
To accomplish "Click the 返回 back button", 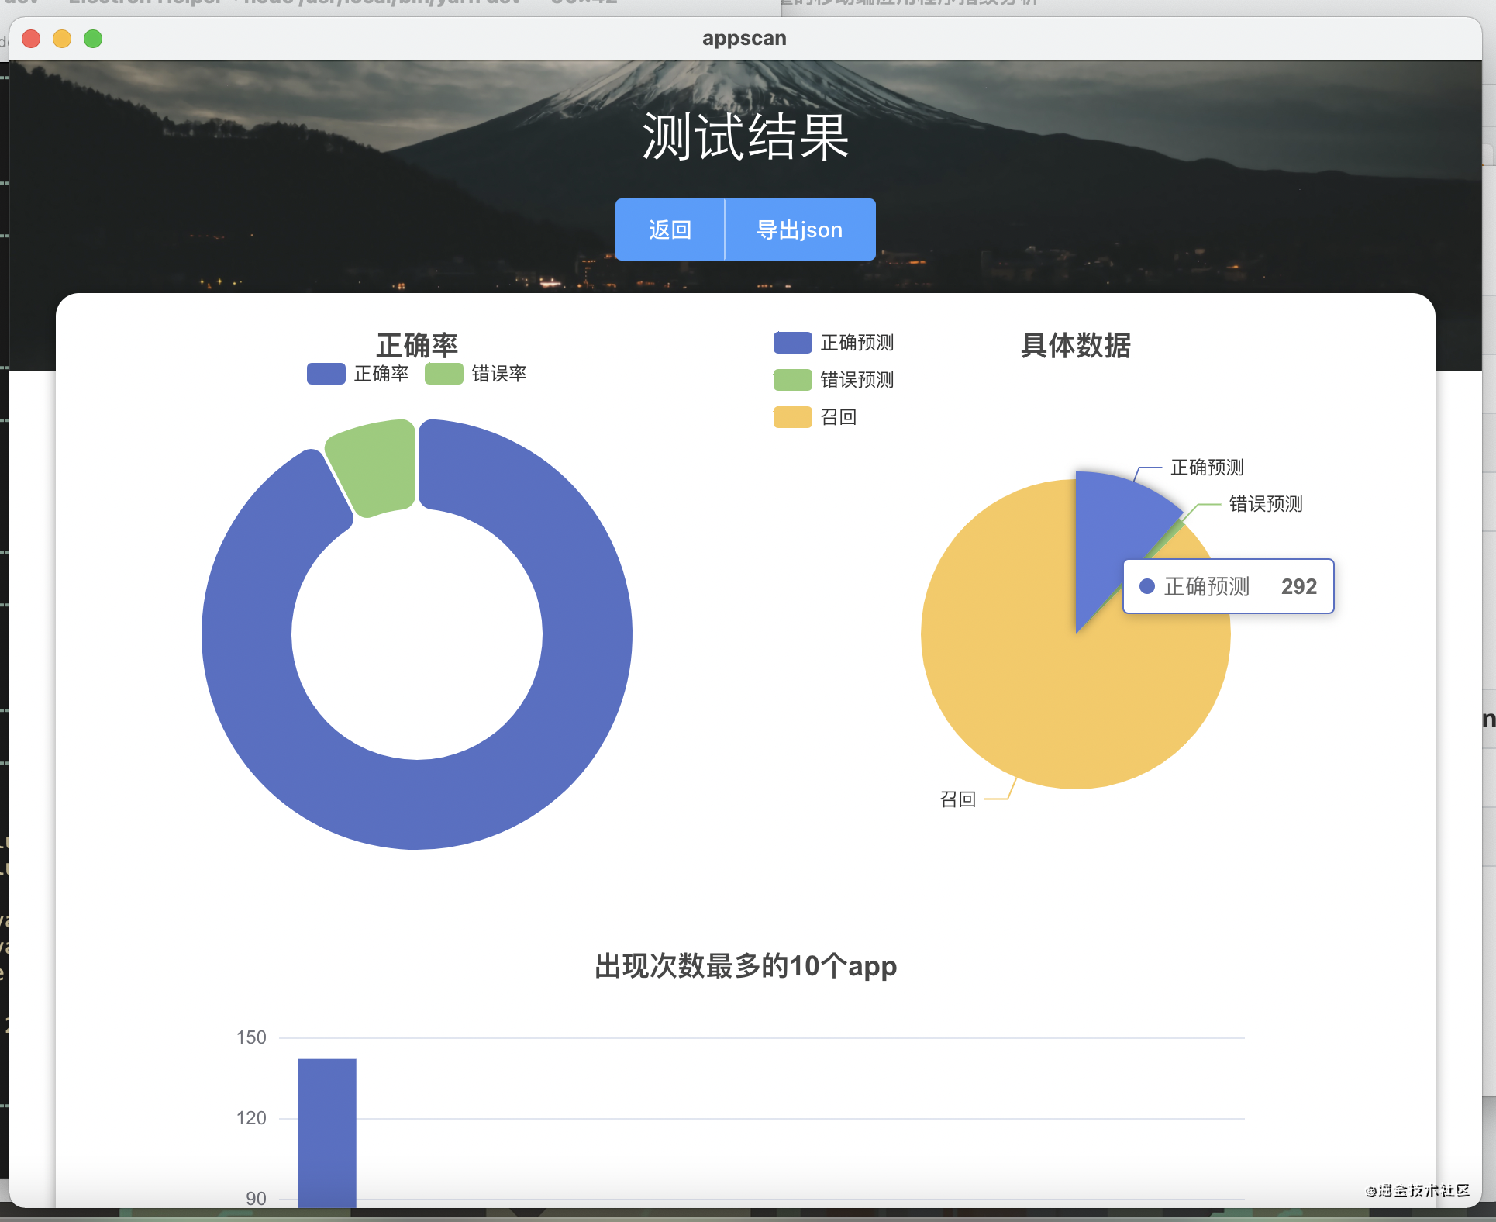I will [x=670, y=230].
